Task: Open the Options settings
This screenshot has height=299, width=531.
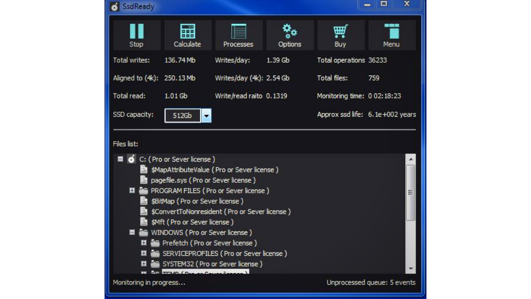Action: point(290,33)
